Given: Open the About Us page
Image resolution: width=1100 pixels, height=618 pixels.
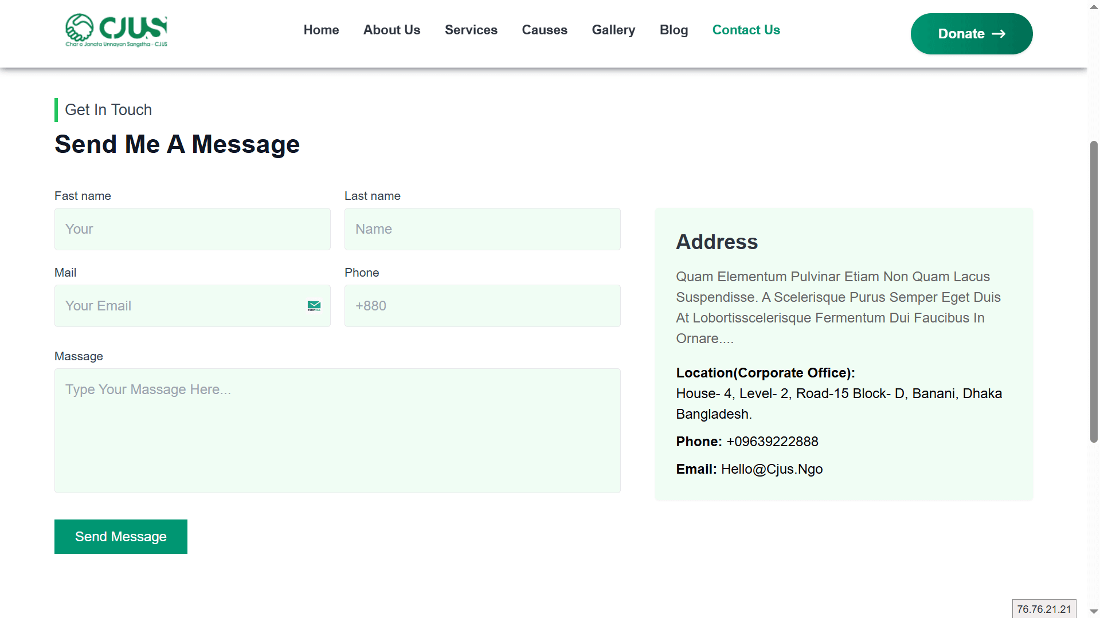Looking at the screenshot, I should (x=392, y=30).
